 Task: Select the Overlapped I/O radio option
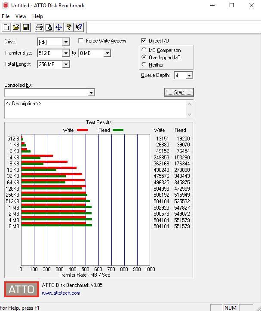144,57
